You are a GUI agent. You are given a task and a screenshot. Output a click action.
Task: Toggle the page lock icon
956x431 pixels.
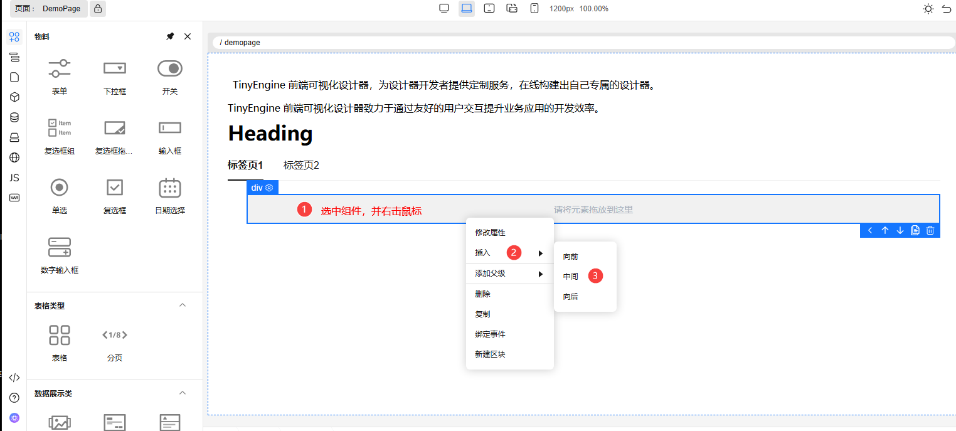97,9
